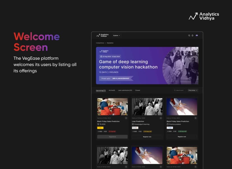Image resolution: width=232 pixels, height=169 pixels.
Task: Open the Game of deep learning hackathon banner
Action: [147, 65]
